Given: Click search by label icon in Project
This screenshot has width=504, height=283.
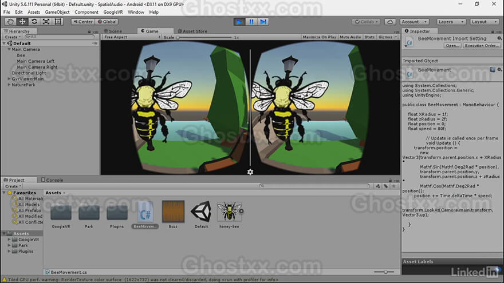Looking at the screenshot, I should click(385, 186).
